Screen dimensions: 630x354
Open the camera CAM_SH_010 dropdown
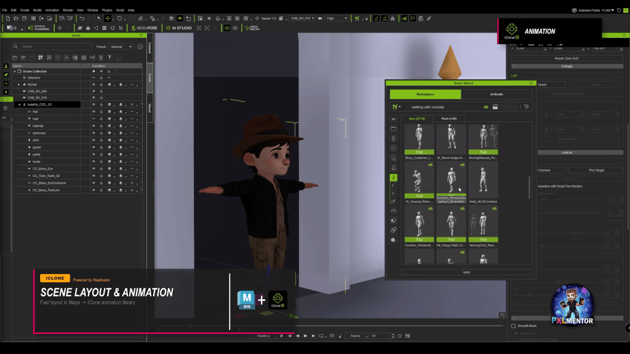click(x=302, y=18)
